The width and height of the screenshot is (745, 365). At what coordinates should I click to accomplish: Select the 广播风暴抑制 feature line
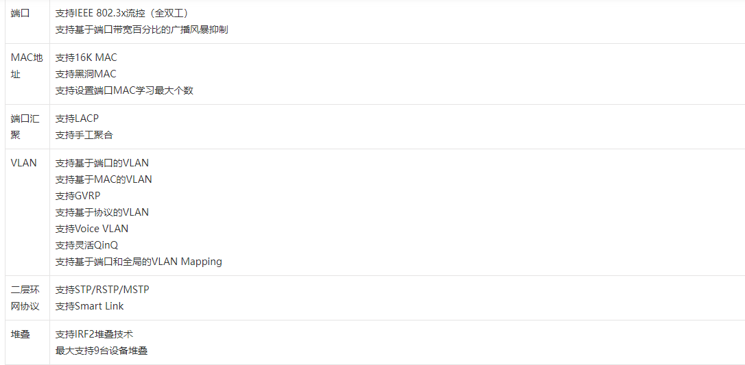coord(141,29)
